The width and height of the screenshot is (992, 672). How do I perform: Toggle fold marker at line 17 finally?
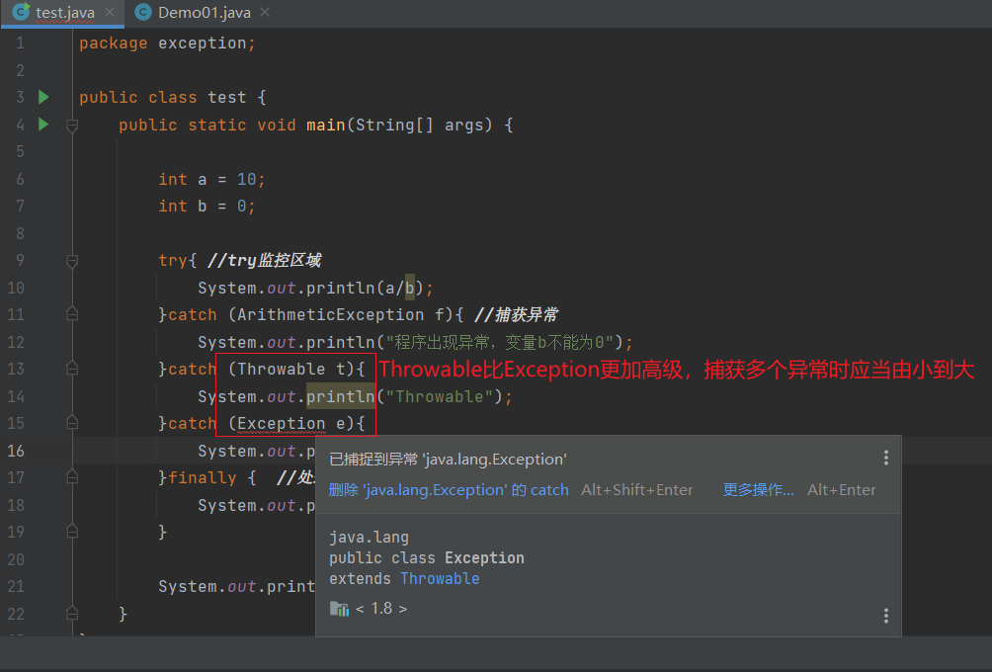point(72,477)
